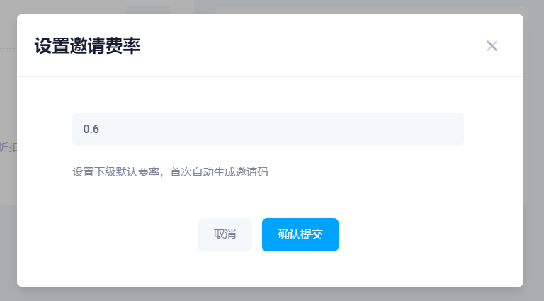Image resolution: width=544 pixels, height=301 pixels.
Task: Click the 设置邀请费率 dialog title
Action: click(x=87, y=46)
